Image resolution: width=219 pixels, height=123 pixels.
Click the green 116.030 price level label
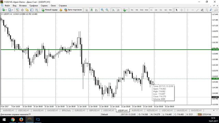click(215, 50)
